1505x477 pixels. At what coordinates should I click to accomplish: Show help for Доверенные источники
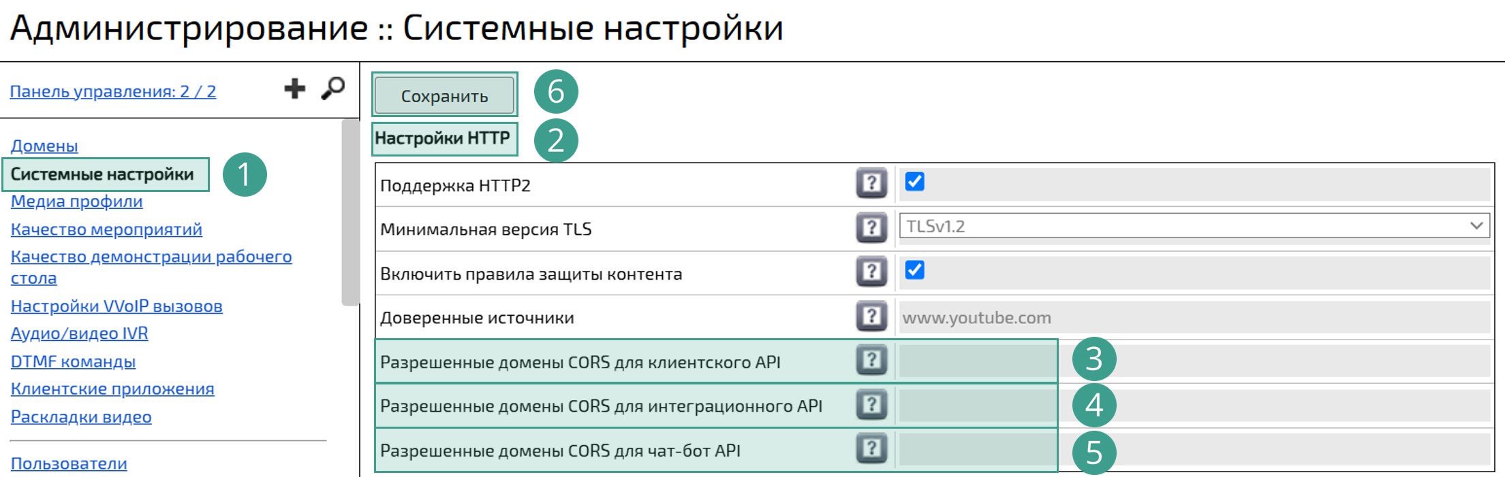coord(871,316)
